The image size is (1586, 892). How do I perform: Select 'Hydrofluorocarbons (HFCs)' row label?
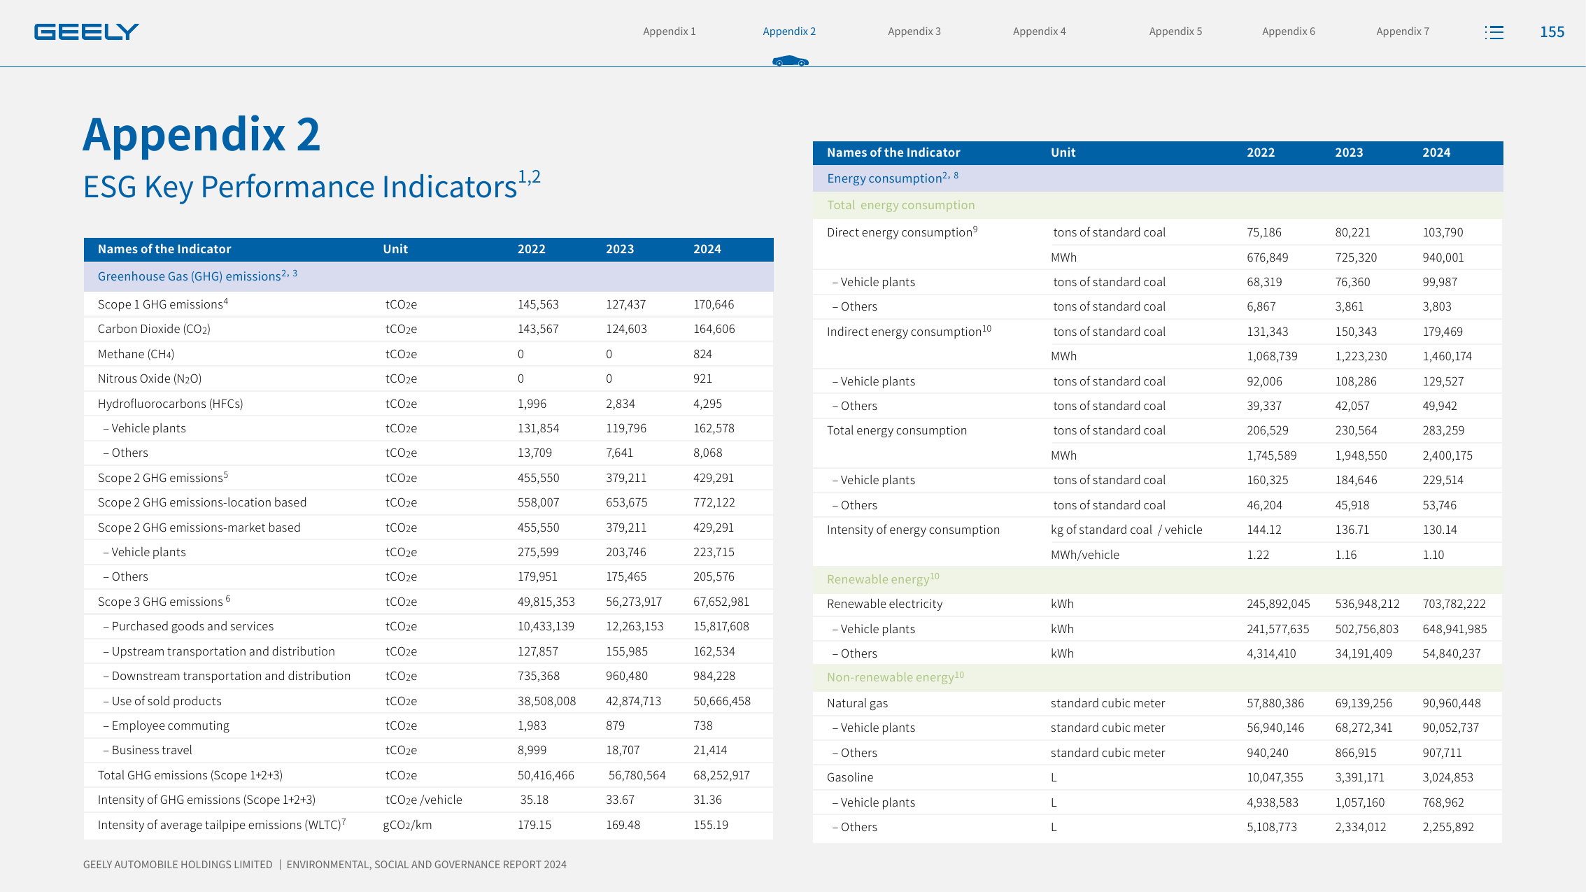(x=170, y=404)
